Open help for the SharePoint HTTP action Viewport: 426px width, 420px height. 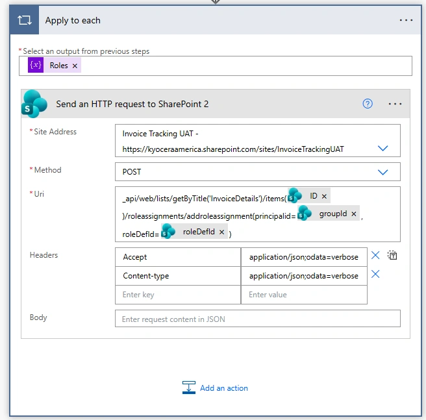(x=368, y=104)
